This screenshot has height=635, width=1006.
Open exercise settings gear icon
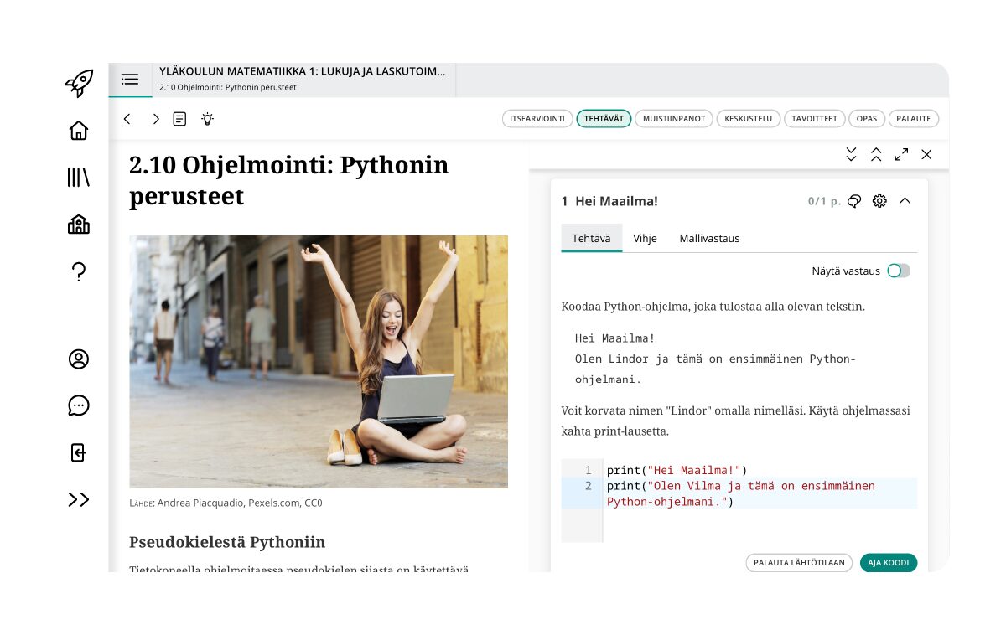879,201
